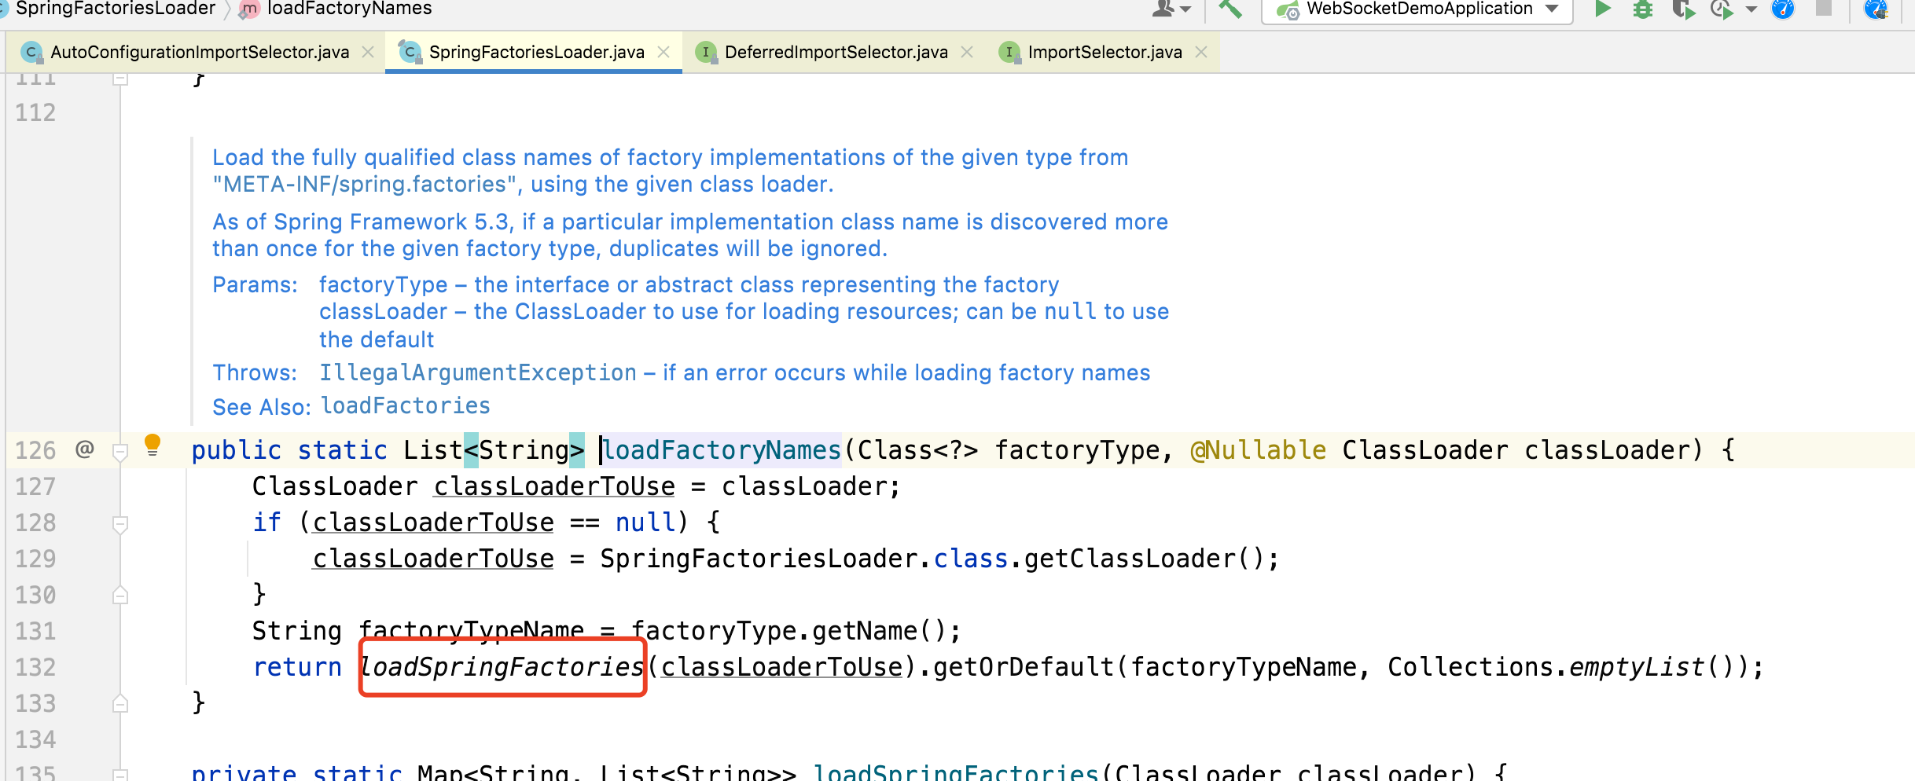Run WebSocketDemoApplication with green play button
The image size is (1915, 781).
[1603, 9]
